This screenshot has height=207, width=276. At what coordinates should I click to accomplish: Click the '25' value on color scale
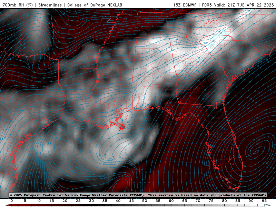pyautogui.click(x=78, y=201)
